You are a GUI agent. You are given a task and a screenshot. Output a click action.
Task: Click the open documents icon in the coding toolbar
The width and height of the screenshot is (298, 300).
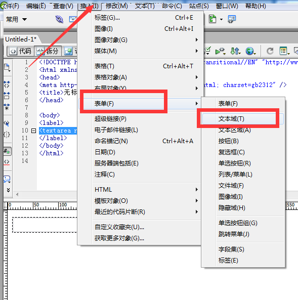[7, 68]
